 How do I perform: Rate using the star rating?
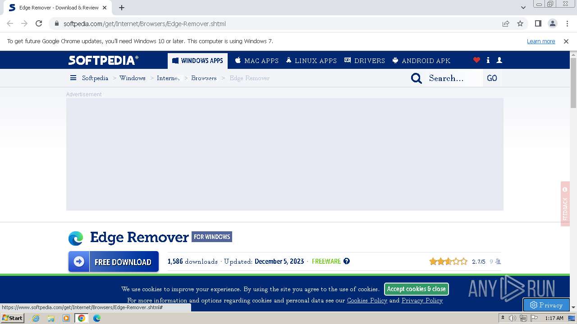pos(449,261)
